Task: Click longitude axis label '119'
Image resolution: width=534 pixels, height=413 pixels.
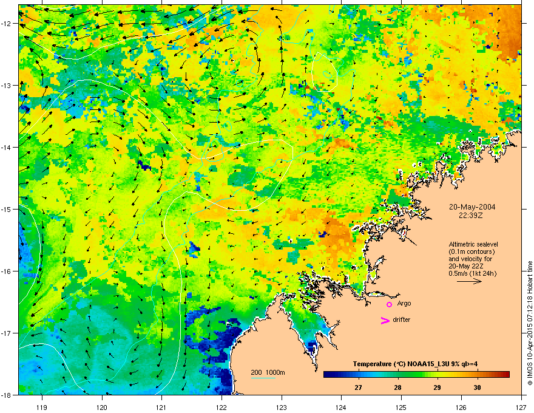Action: click(42, 408)
